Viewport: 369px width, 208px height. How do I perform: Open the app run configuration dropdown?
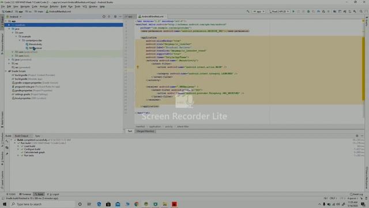point(259,12)
